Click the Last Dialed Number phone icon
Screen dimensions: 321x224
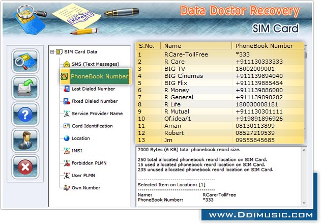[67, 89]
